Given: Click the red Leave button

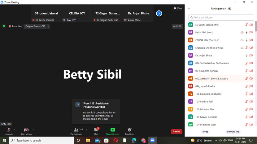Looking at the screenshot, I should point(176,131).
